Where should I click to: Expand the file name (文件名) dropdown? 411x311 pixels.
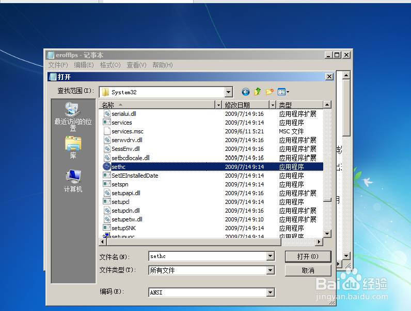(x=271, y=256)
